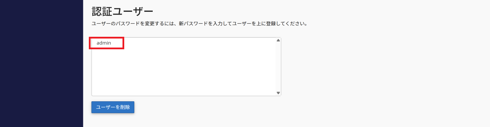Click the middle of the list's vertical scrollbar

point(278,67)
